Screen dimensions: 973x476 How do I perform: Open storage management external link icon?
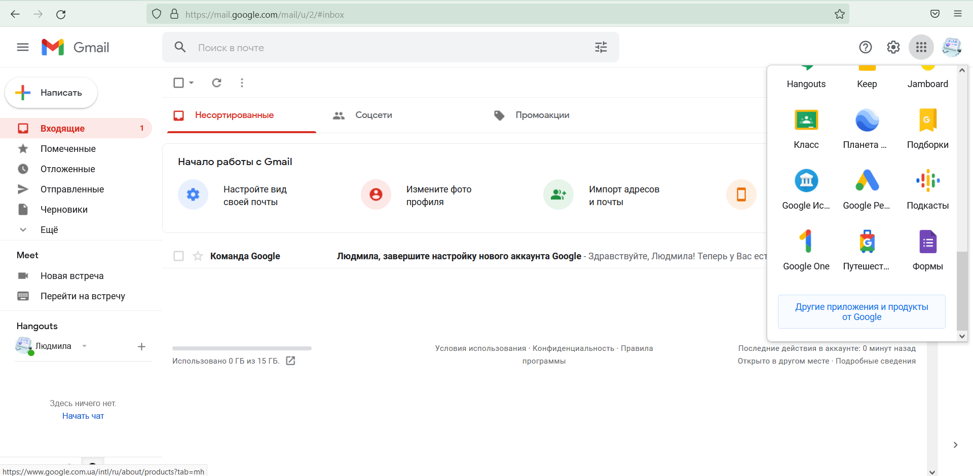(290, 361)
